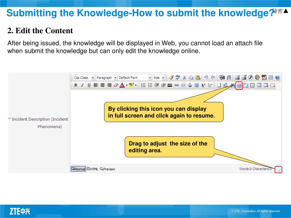Toggle bold formatting
Image resolution: width=291 pixels, height=218 pixels.
coord(76,85)
